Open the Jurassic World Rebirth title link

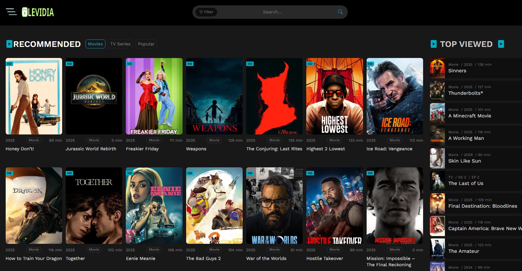pos(91,148)
